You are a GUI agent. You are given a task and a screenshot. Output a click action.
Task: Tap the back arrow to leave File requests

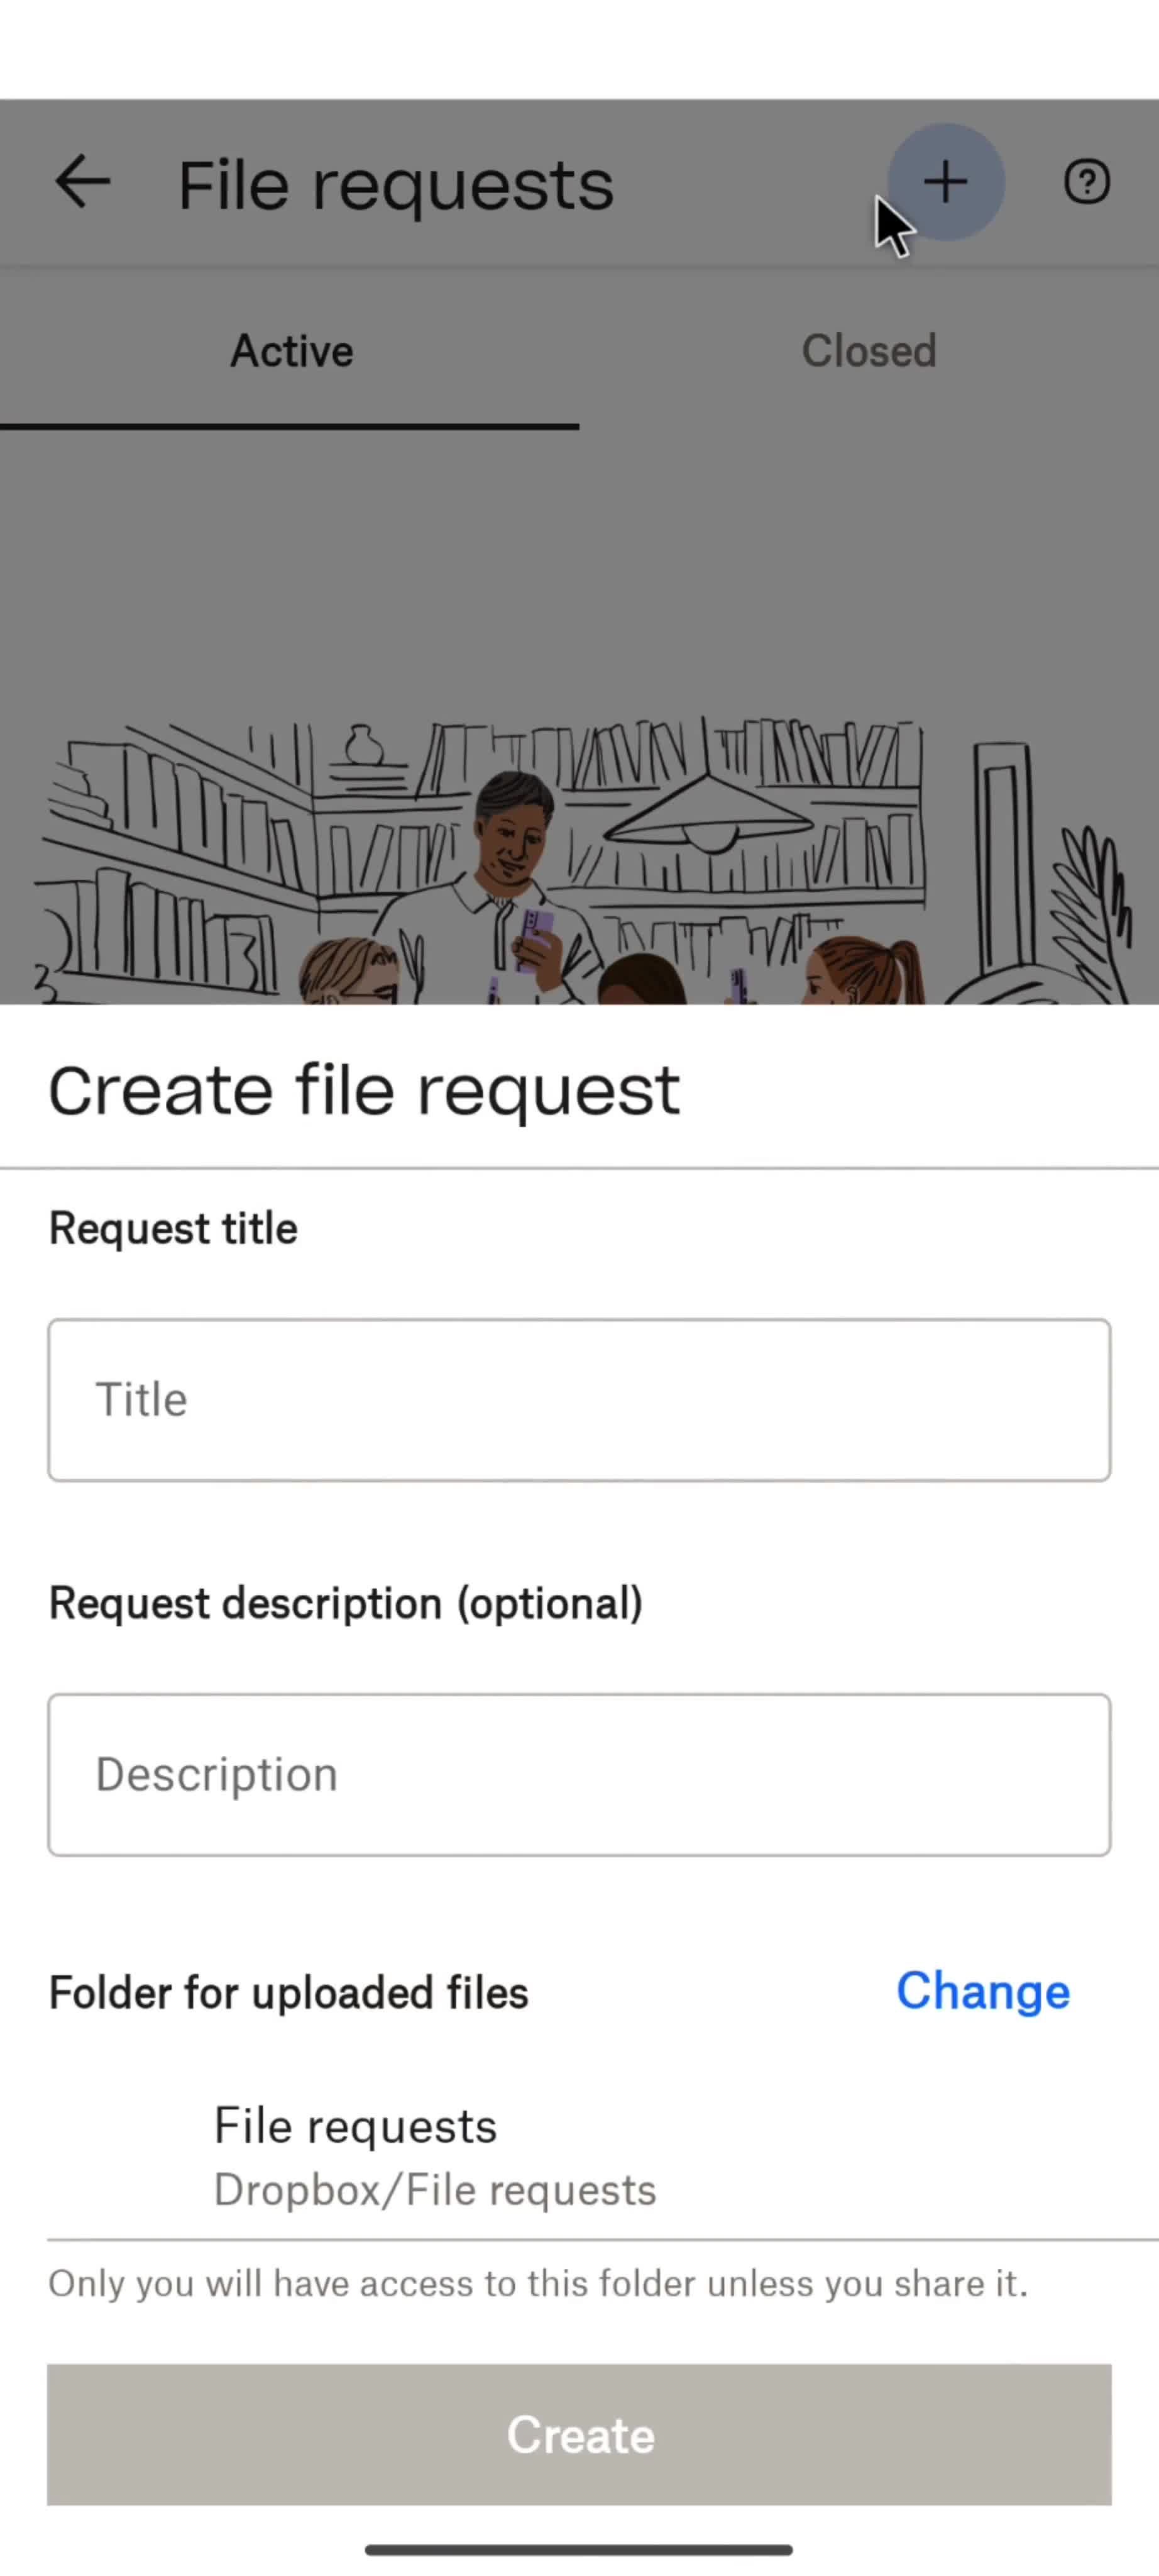82,182
